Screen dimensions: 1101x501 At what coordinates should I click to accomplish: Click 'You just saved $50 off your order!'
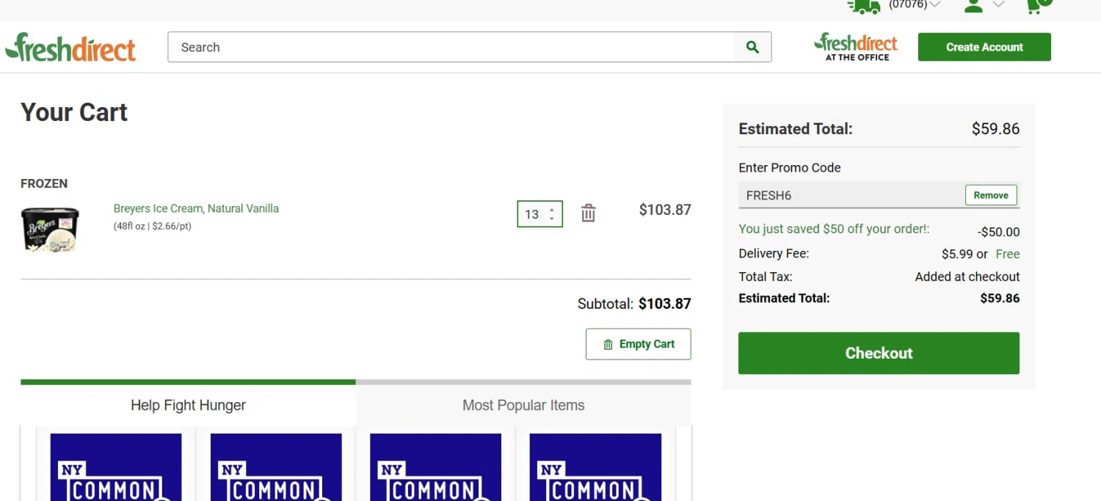pos(834,229)
